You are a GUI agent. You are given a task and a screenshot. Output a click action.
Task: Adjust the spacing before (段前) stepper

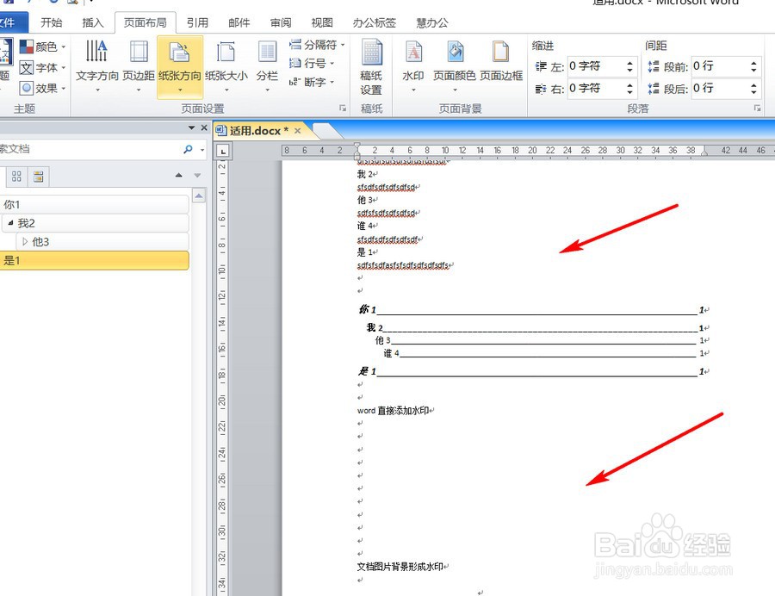pyautogui.click(x=753, y=66)
